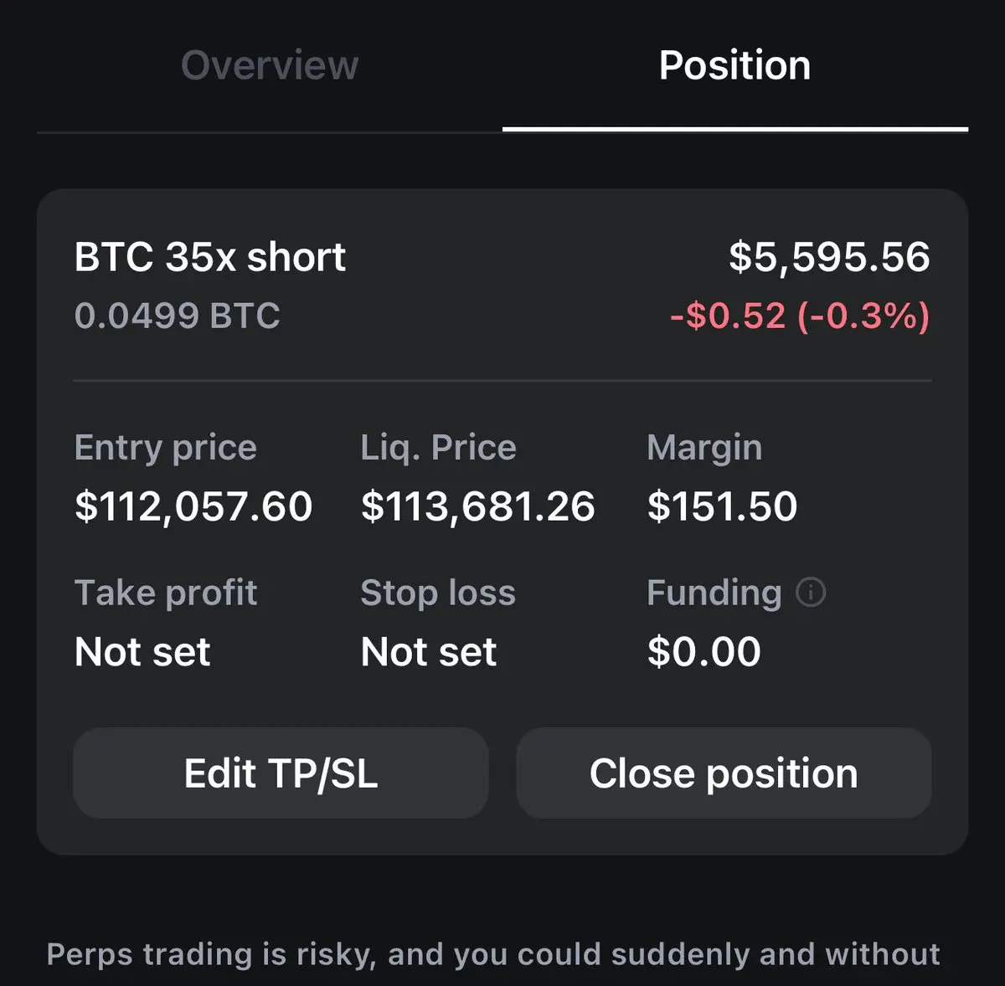Select the Entry price value $112,057.60
The width and height of the screenshot is (1005, 986).
click(x=193, y=506)
